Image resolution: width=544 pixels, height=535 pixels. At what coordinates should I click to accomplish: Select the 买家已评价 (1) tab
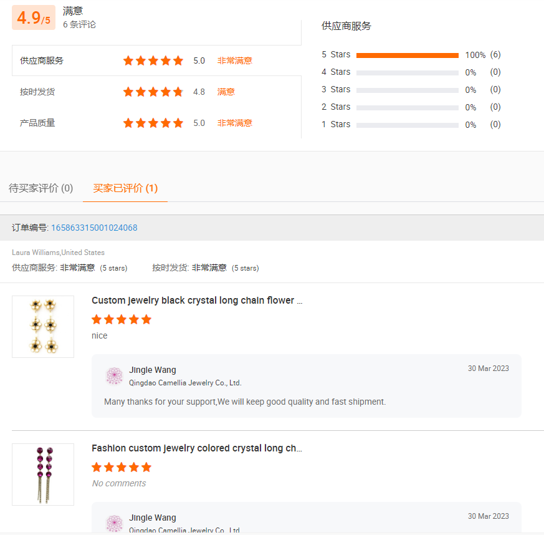click(x=125, y=188)
